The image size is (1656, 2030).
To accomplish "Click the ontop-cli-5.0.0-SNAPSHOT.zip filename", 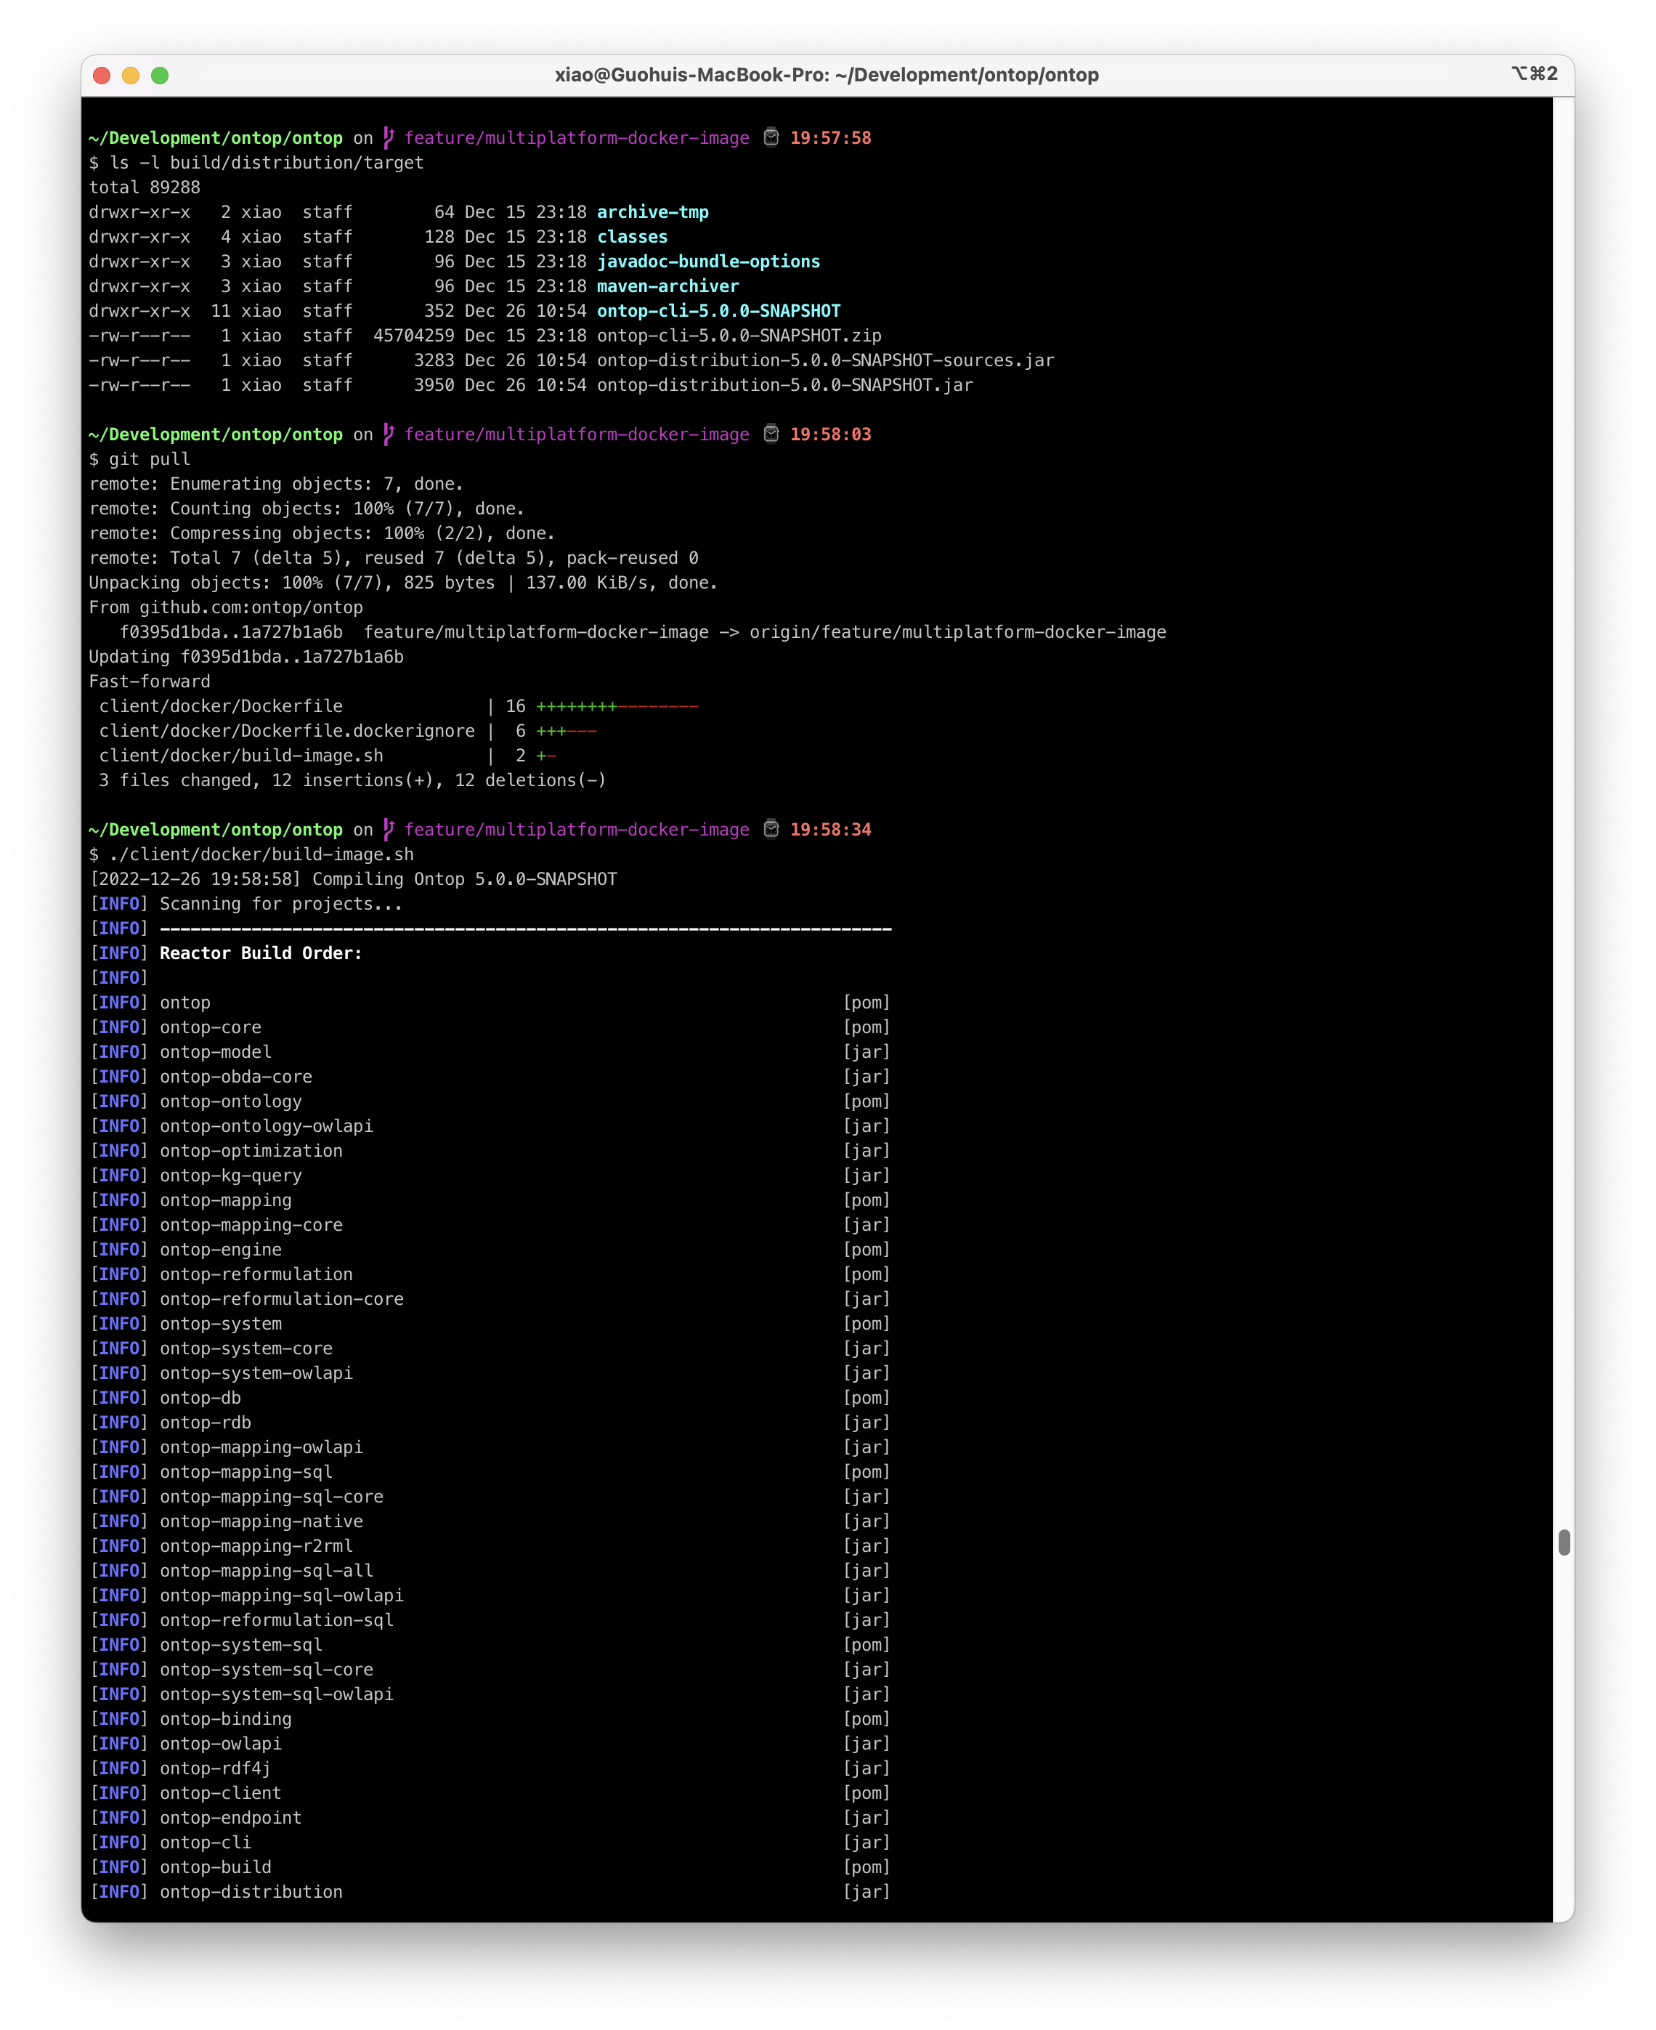I will [x=739, y=335].
